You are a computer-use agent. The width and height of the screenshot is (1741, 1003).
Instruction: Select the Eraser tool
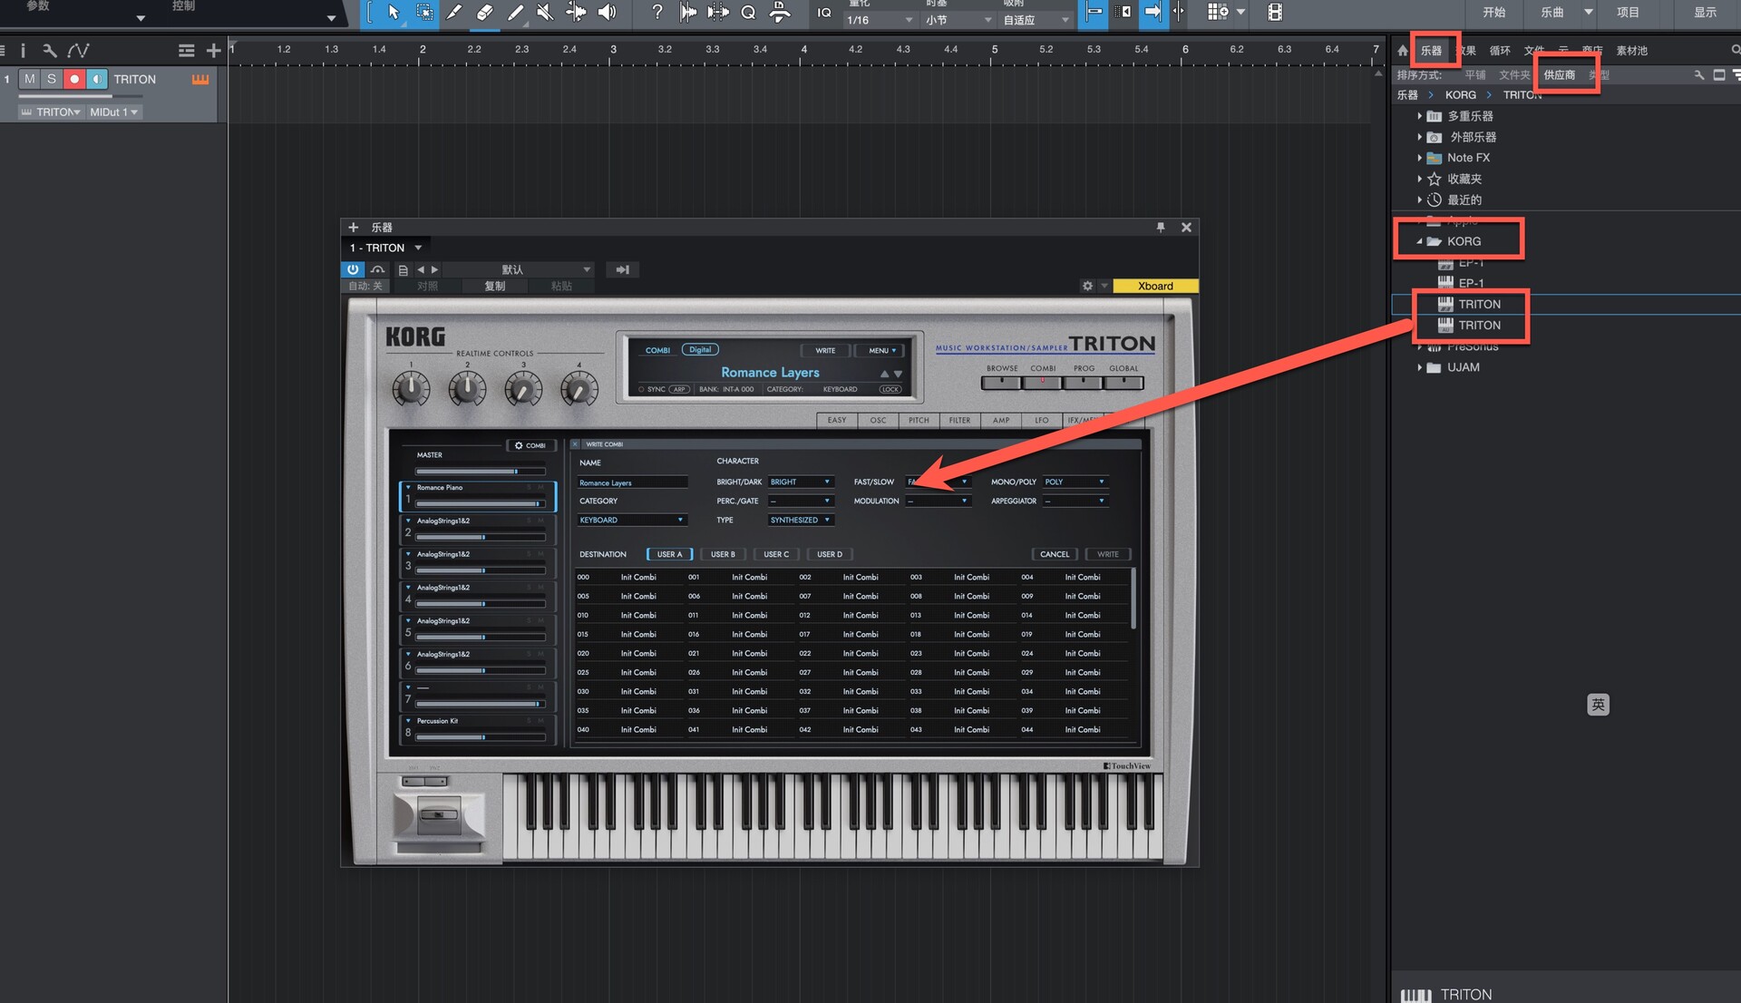click(x=484, y=12)
